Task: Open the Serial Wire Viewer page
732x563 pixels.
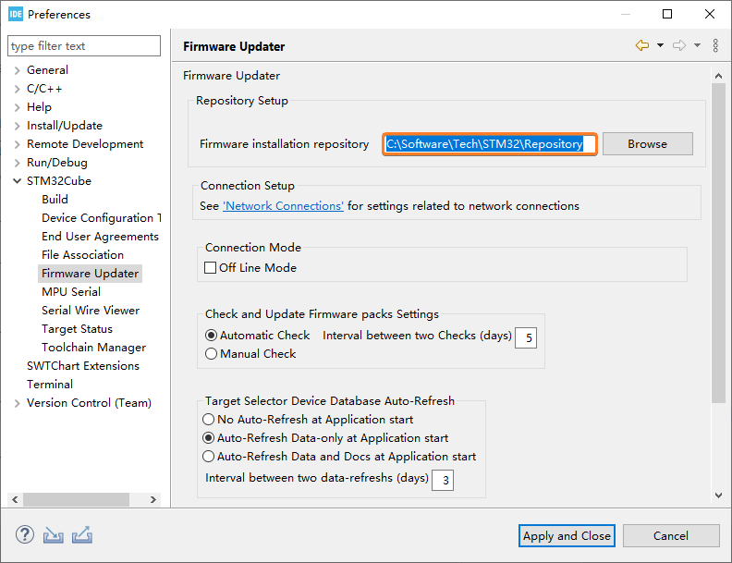Action: tap(91, 311)
